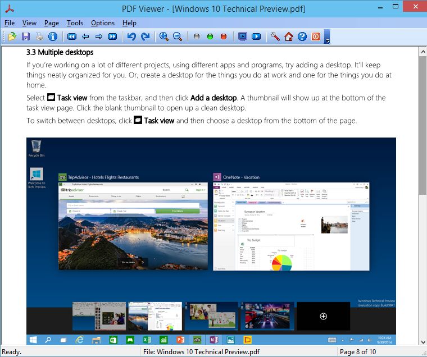Jump to the first page with the double-left arrows

(72, 36)
